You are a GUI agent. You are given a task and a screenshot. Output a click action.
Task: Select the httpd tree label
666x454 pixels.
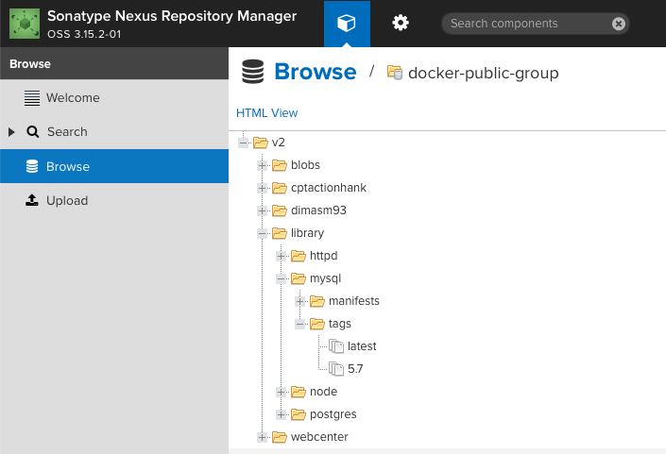324,256
